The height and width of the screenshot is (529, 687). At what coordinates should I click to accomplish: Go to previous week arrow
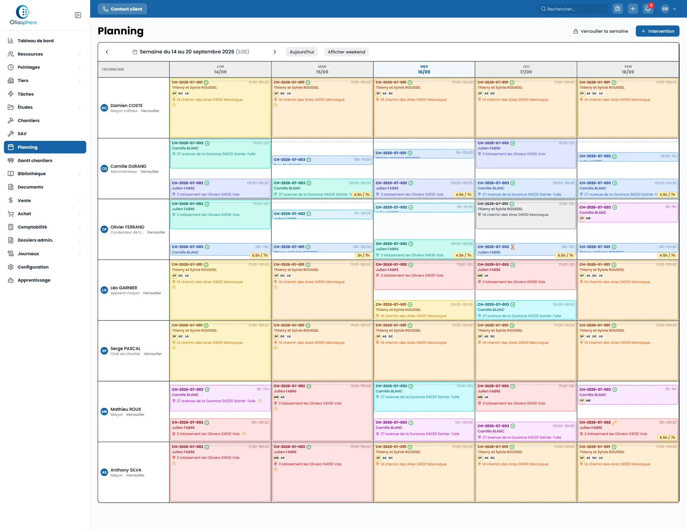107,52
